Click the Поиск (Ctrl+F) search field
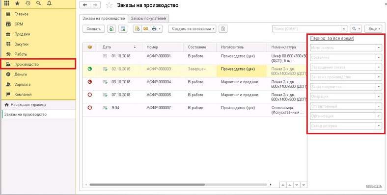387x195 pixels. point(307,29)
